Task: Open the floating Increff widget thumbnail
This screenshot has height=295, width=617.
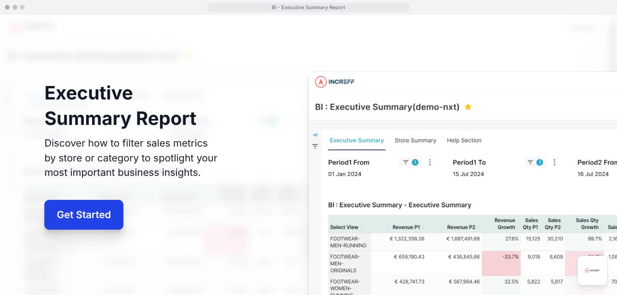Action: pyautogui.click(x=592, y=270)
